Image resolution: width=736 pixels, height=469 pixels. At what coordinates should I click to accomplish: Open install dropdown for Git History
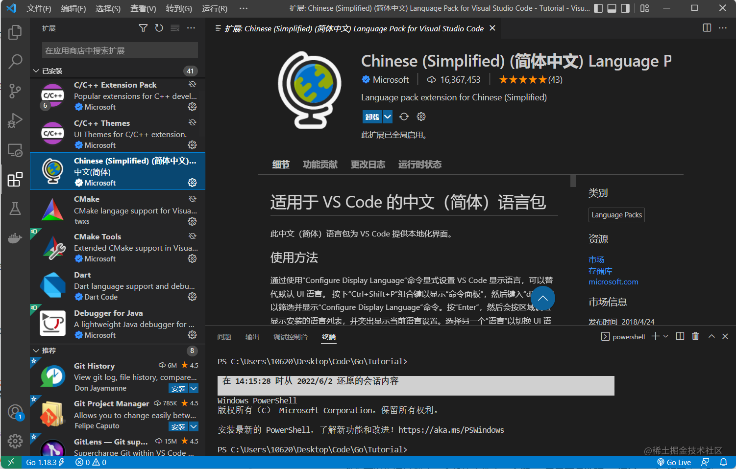click(x=194, y=388)
